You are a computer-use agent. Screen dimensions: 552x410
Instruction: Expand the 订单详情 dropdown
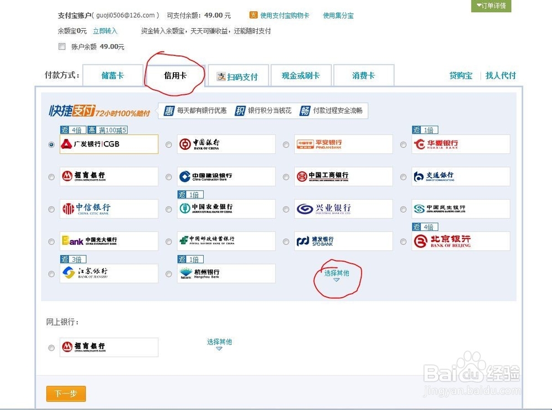491,6
